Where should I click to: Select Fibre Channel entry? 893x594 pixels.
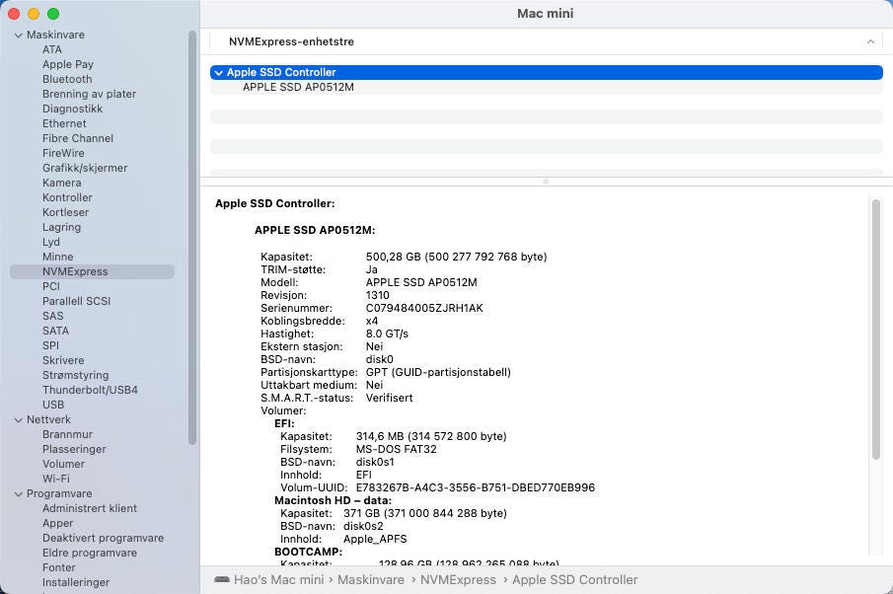click(x=77, y=138)
